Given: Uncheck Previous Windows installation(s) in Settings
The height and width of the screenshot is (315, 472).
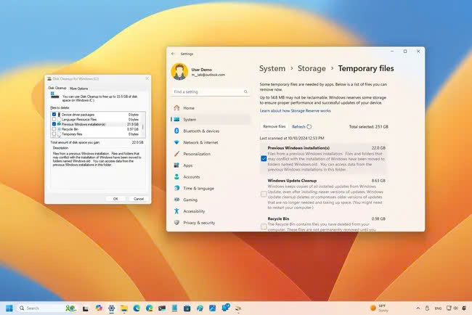Looking at the screenshot, I should 263,158.
